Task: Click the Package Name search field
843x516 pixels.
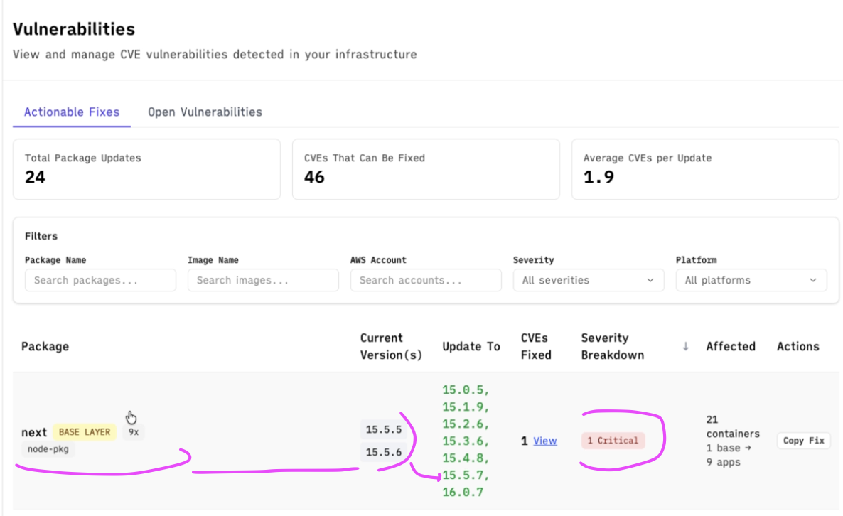Action: tap(100, 280)
